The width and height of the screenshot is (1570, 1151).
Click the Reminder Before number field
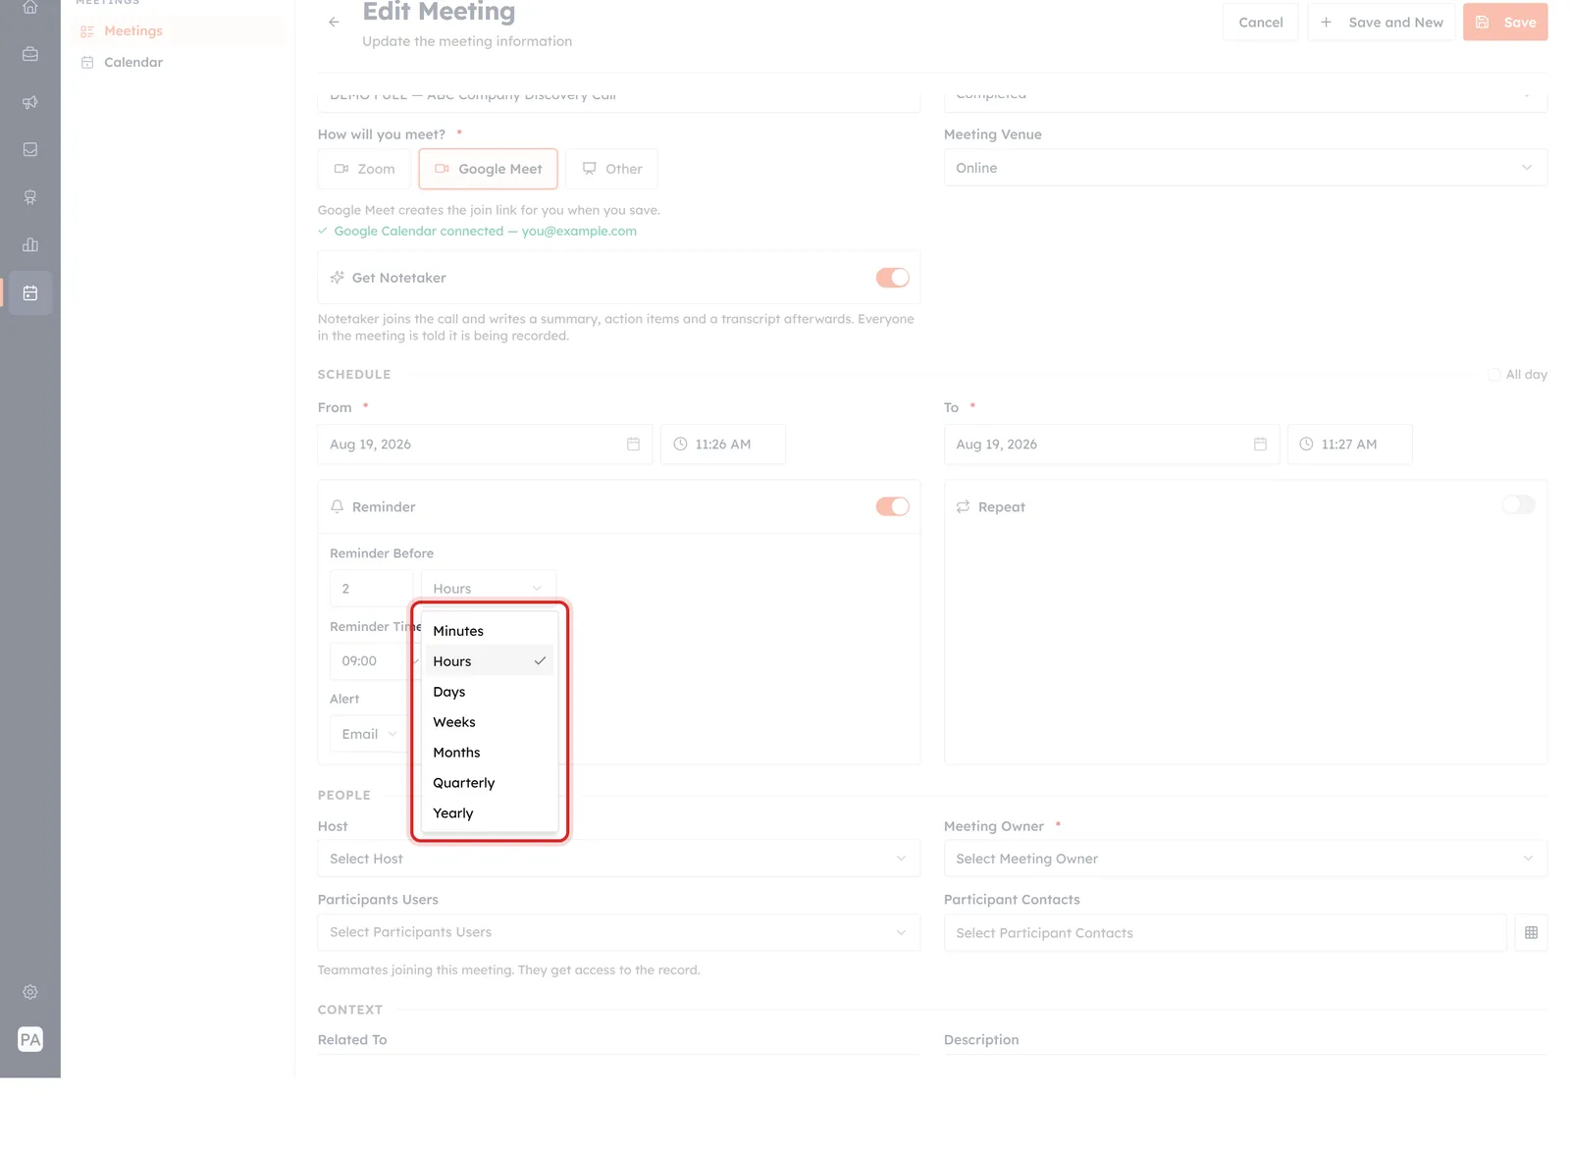coord(371,589)
